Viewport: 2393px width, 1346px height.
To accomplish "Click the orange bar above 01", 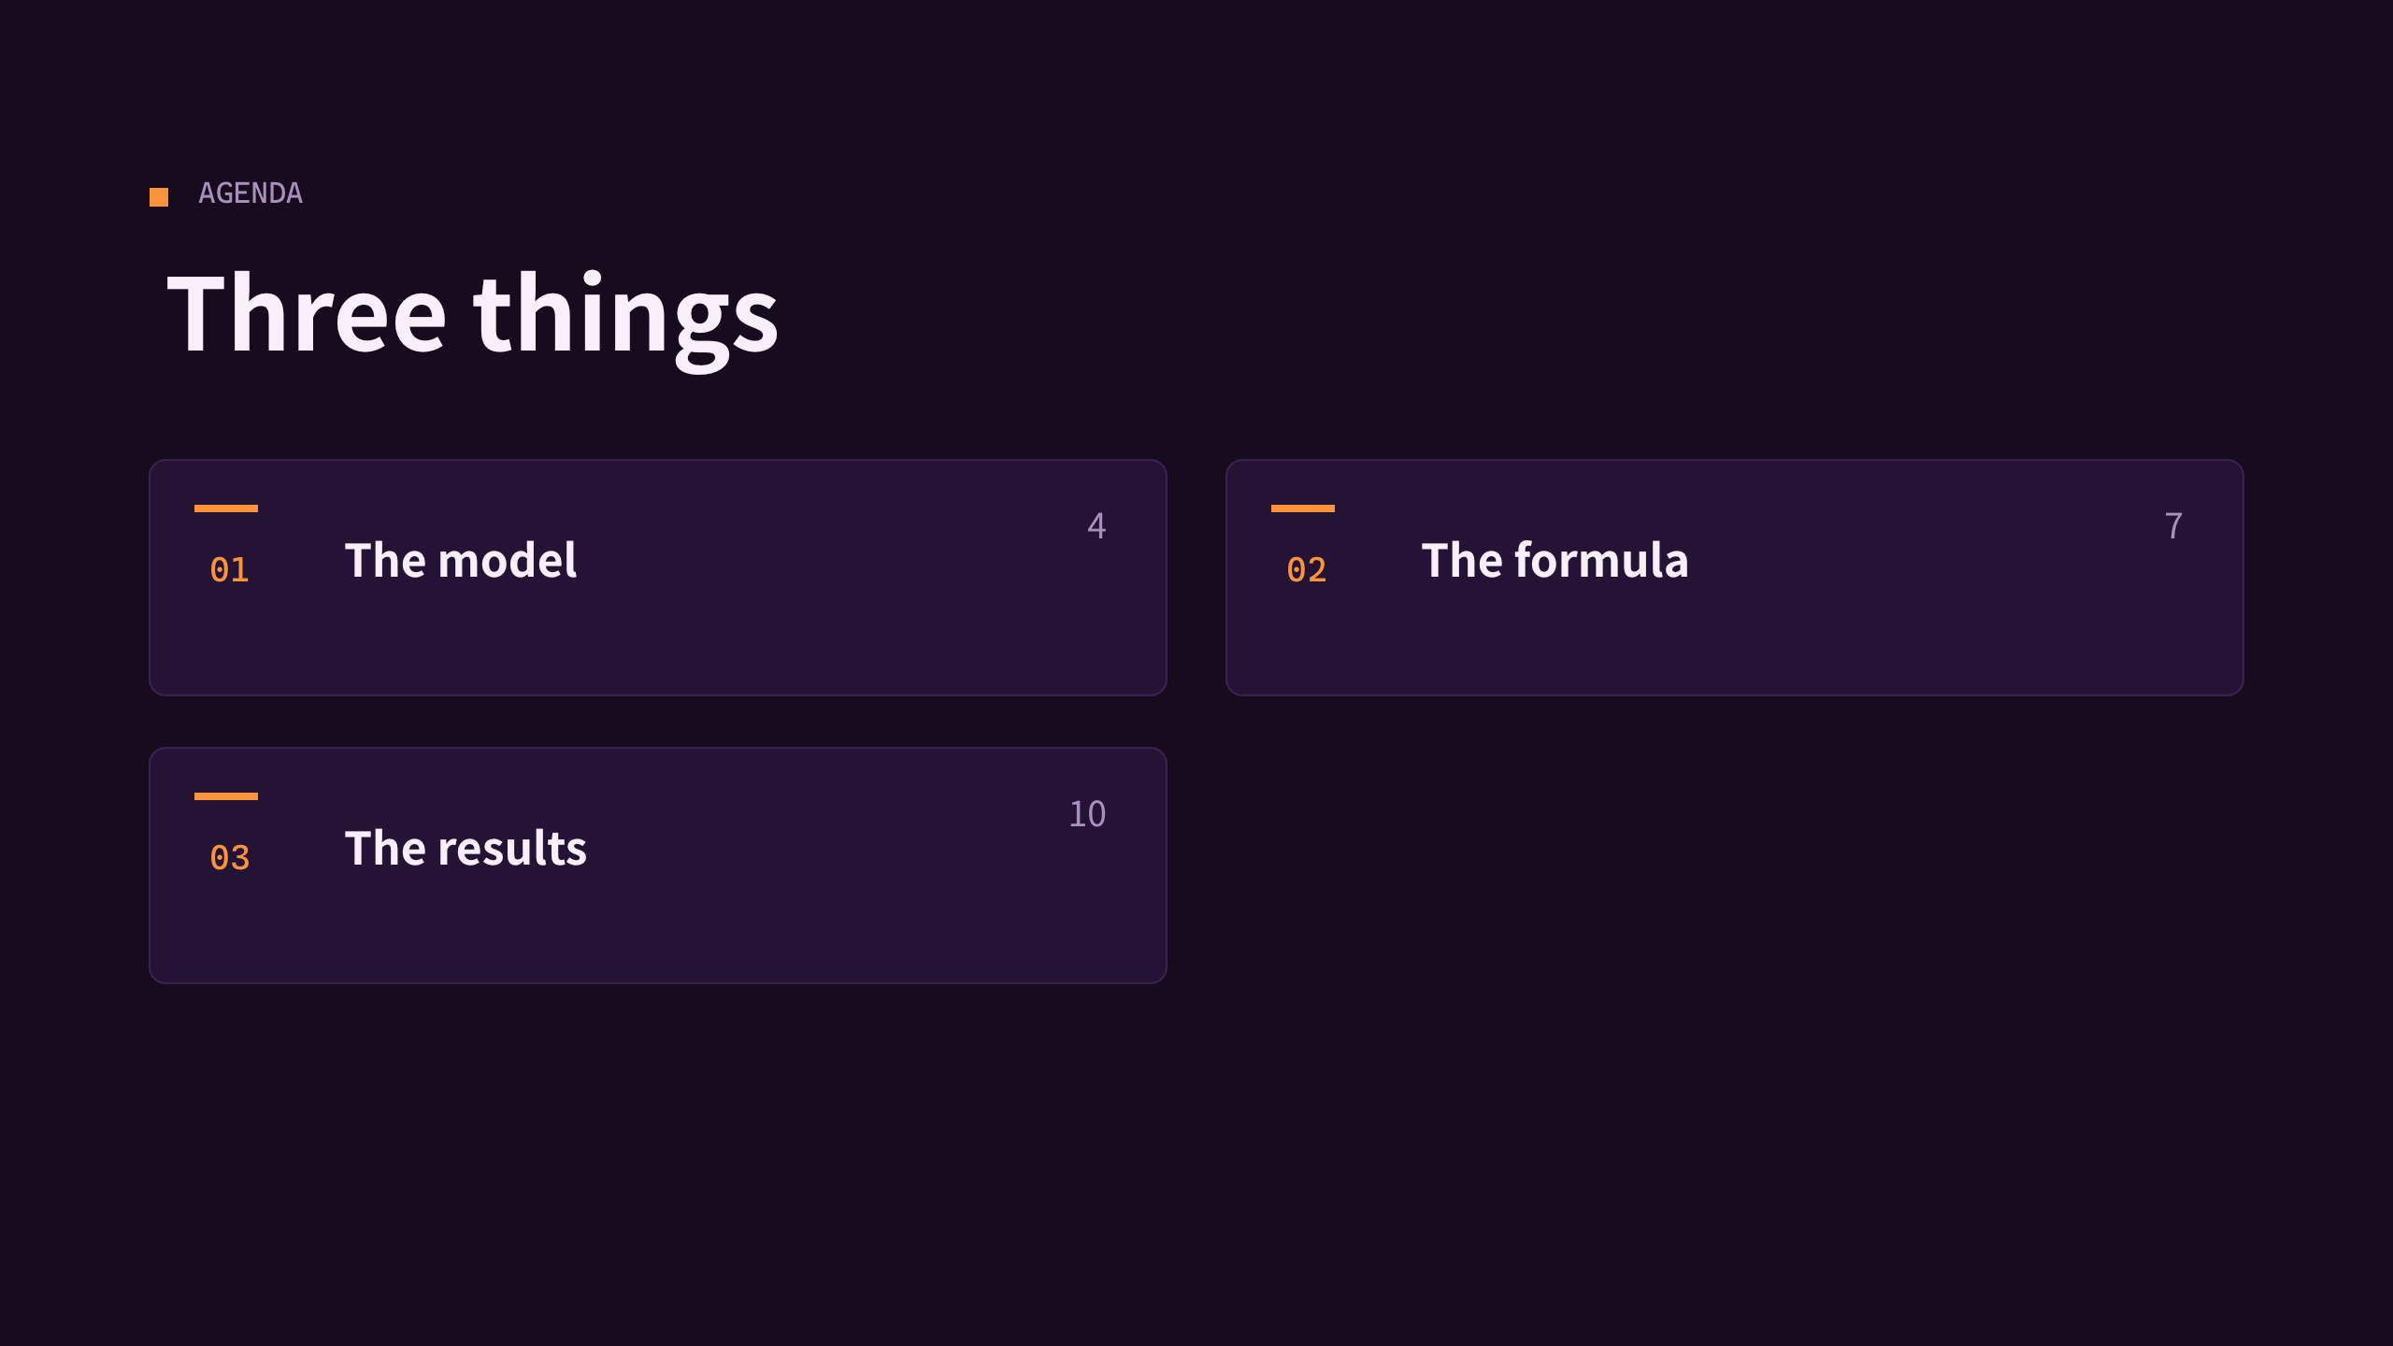I will 226,508.
